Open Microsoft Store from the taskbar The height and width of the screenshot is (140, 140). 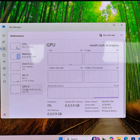pyautogui.click(x=133, y=139)
